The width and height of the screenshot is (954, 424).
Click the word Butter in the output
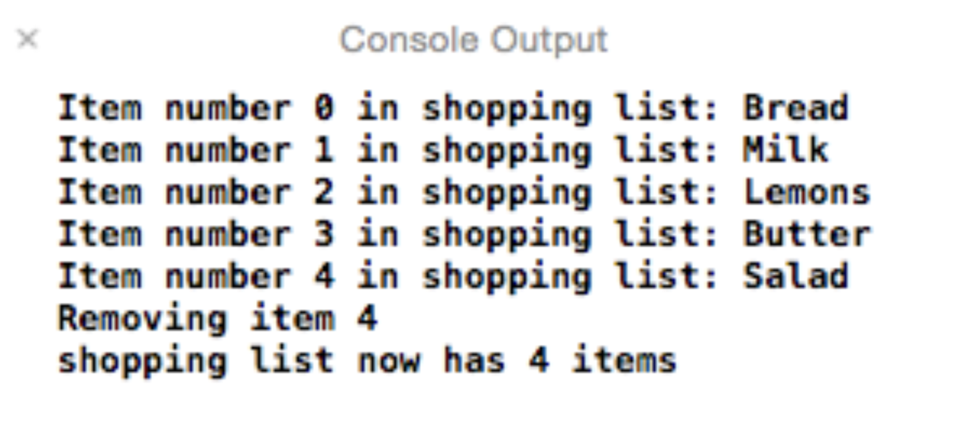[807, 234]
